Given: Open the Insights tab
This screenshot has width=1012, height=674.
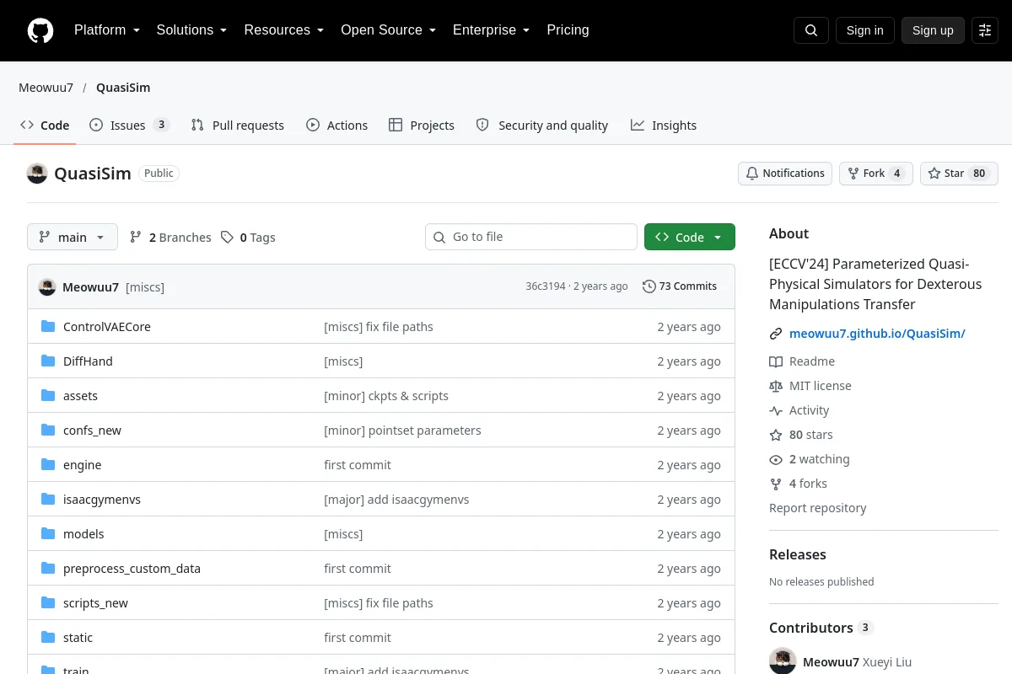Looking at the screenshot, I should 664,126.
